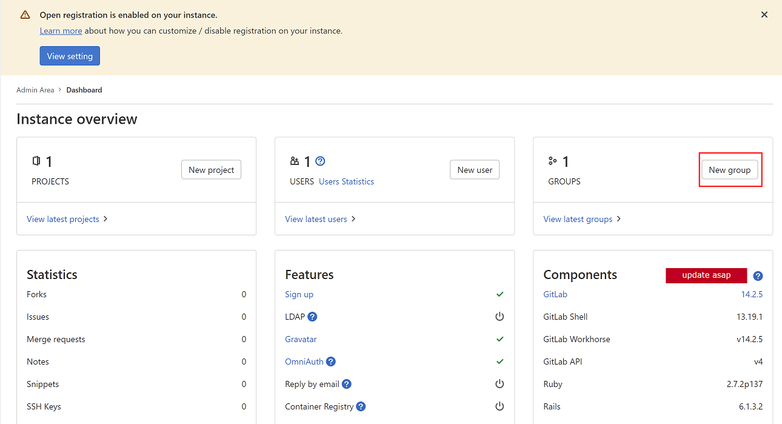This screenshot has width=782, height=424.
Task: Expand View latest projects
Action: click(67, 219)
